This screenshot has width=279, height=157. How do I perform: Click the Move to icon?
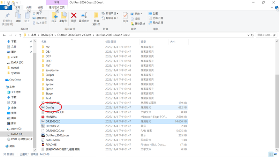pos(54,16)
